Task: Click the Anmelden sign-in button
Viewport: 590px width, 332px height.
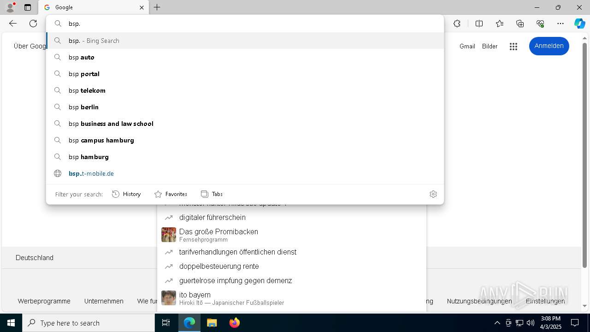Action: click(x=549, y=46)
